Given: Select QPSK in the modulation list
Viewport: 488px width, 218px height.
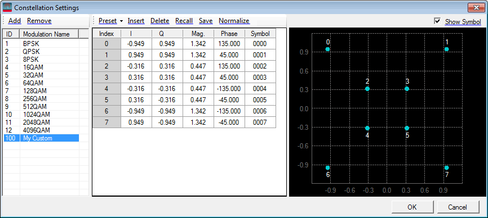Looking at the screenshot, I should click(x=41, y=52).
